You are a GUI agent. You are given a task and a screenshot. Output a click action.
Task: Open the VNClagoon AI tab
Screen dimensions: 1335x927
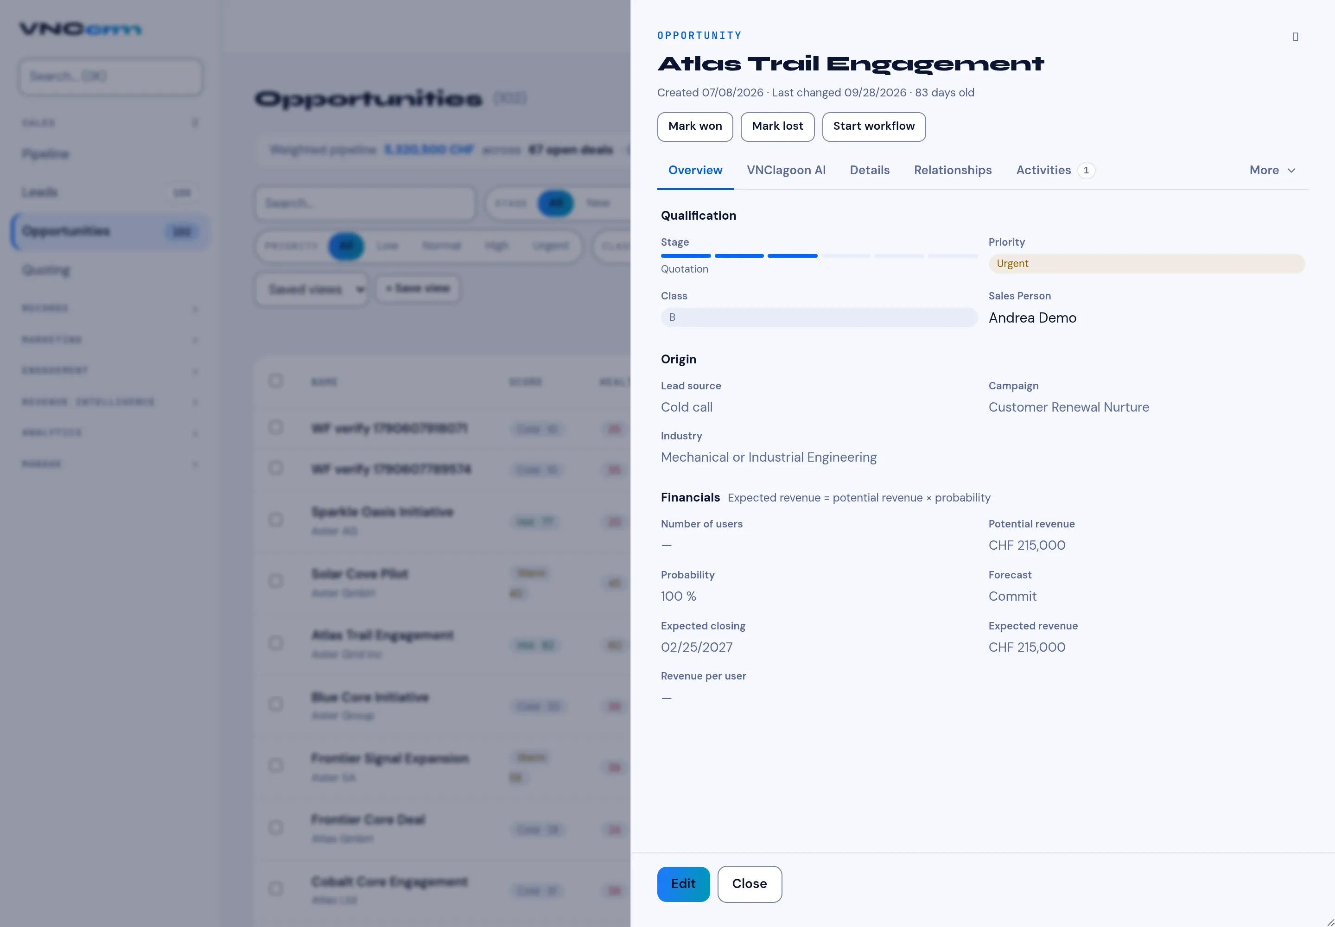point(786,170)
